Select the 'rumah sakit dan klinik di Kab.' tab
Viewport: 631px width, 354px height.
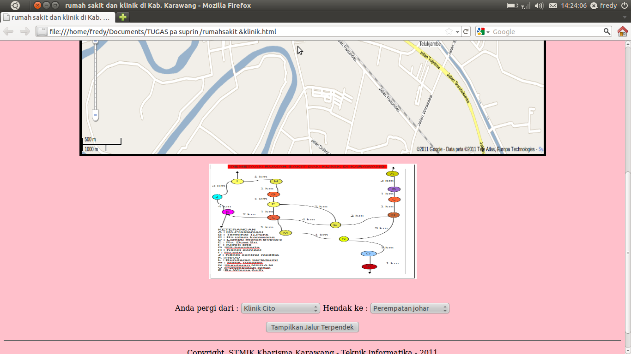[58, 17]
